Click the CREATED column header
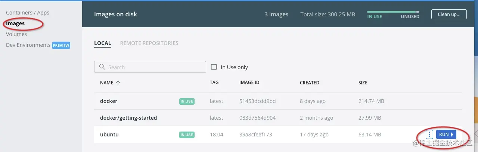This screenshot has height=152, width=478. 310,83
